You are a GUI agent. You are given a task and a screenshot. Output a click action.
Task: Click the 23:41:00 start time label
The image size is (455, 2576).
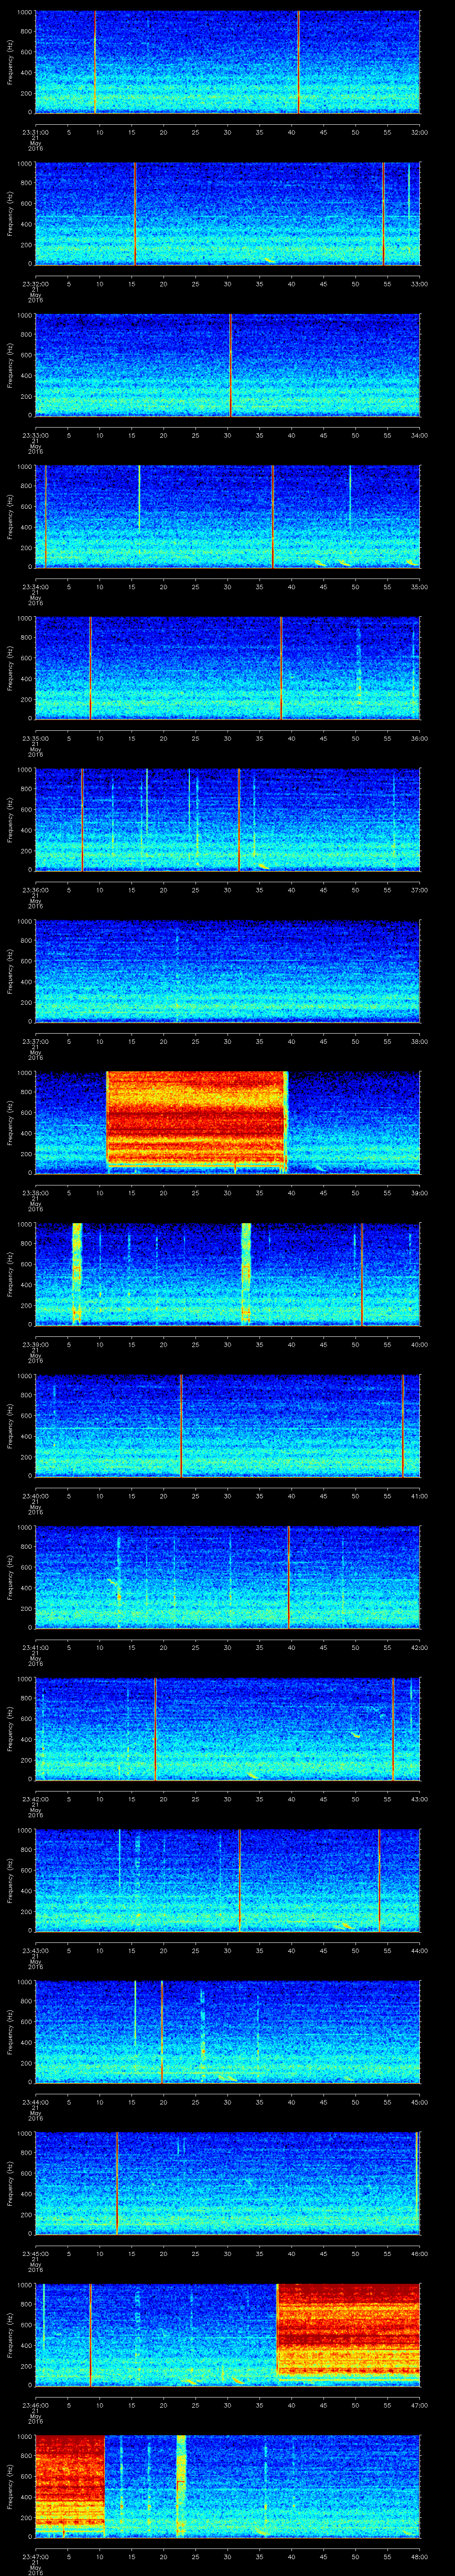point(35,1648)
